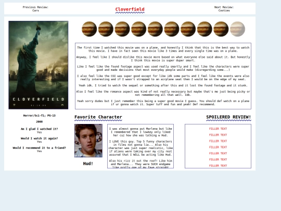Click the 'Hud!' caption under the portrait
Screen dimensions: 281x211
coord(88,164)
